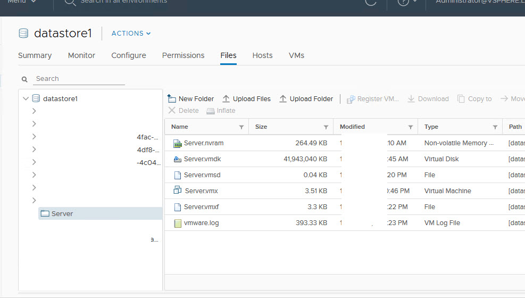The height and width of the screenshot is (298, 525).
Task: Click the Modified column header
Action: 352,127
